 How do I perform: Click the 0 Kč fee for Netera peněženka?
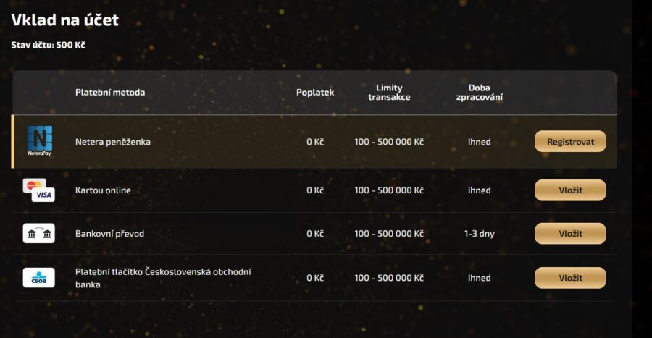click(314, 142)
